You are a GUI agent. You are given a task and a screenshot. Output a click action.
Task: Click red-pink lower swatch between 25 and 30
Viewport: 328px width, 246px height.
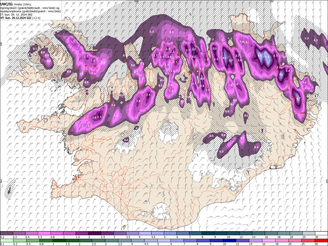308,240
